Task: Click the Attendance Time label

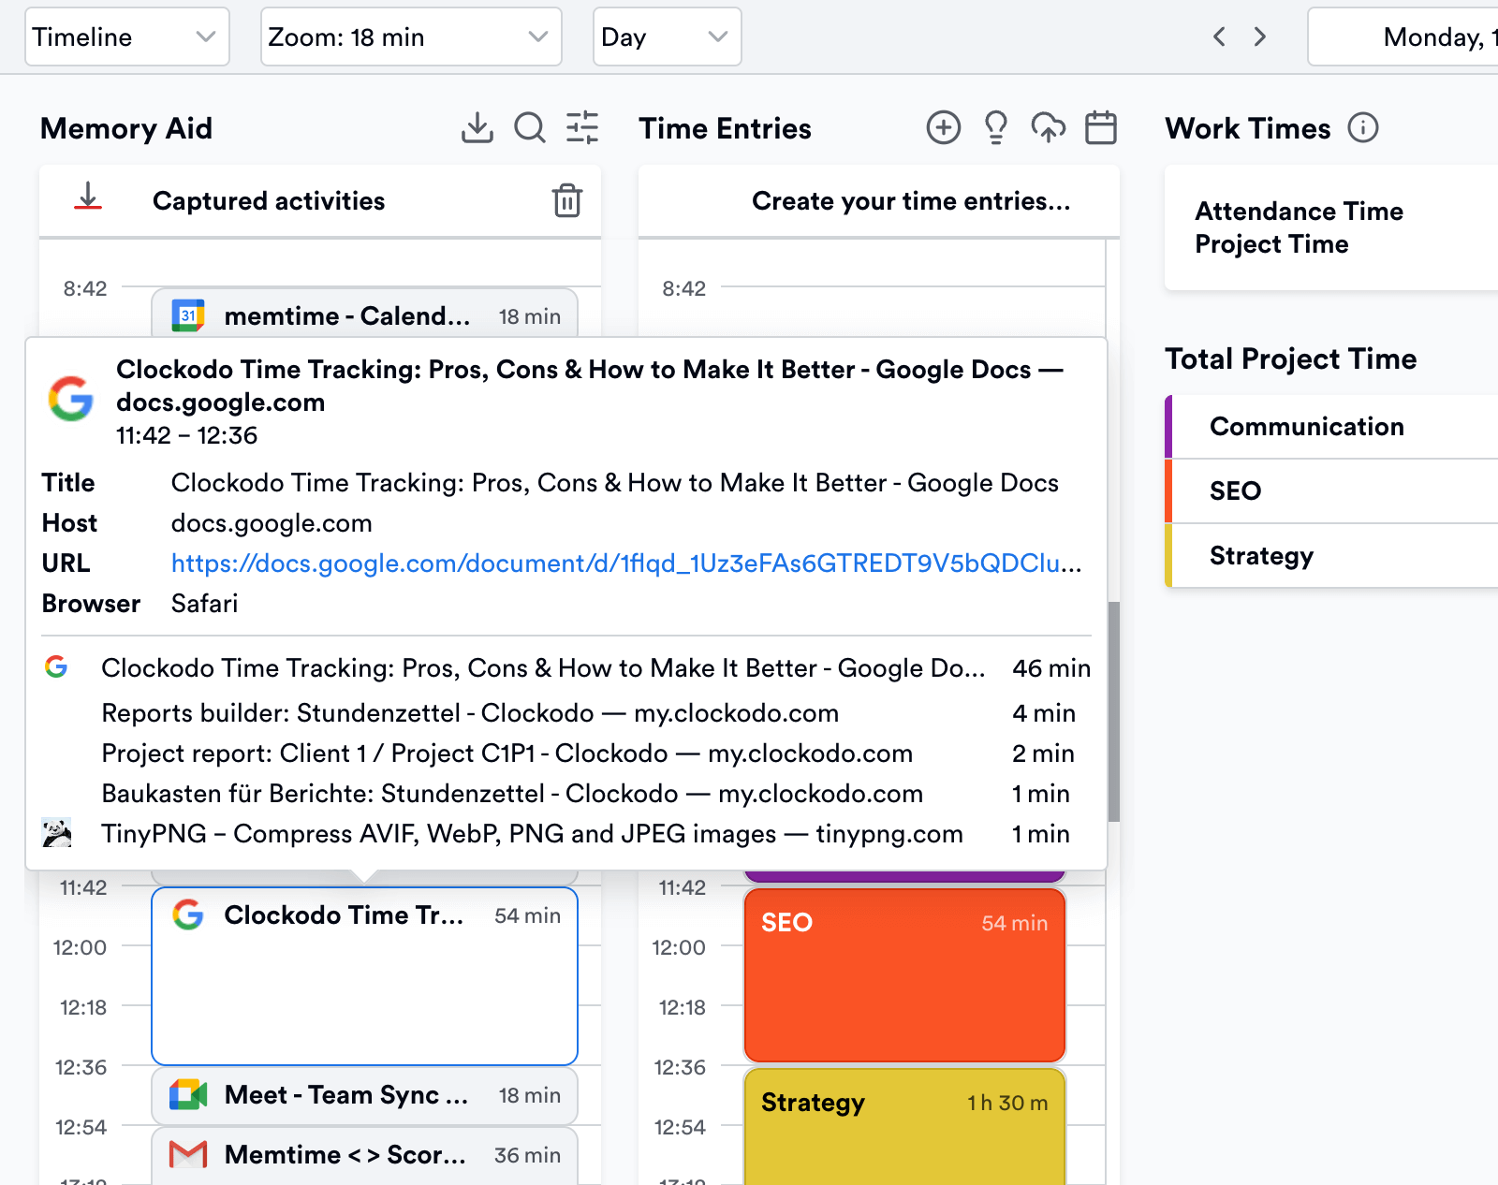Action: click(1299, 212)
